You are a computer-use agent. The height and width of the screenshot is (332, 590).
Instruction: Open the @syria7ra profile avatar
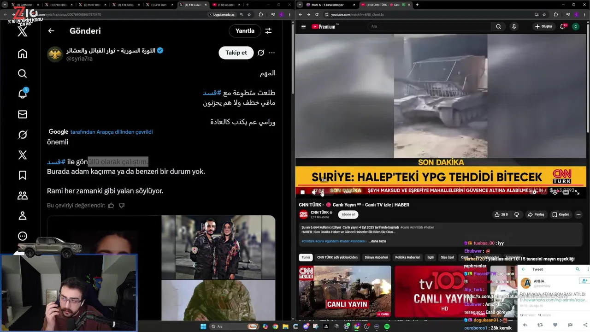click(55, 54)
